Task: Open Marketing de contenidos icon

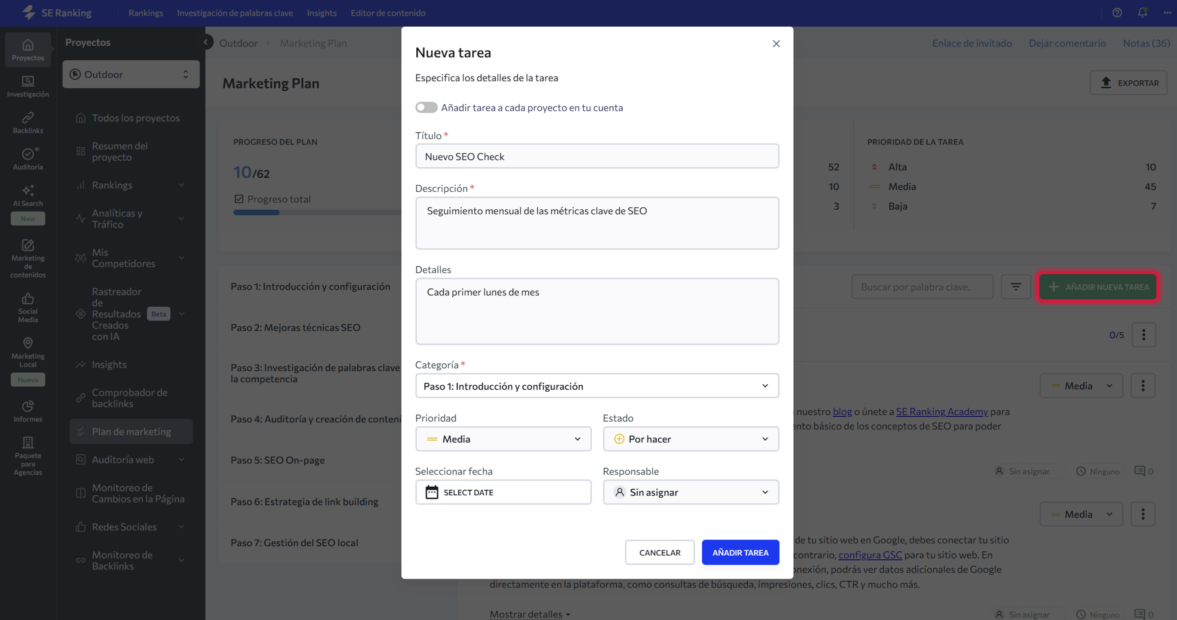Action: point(28,258)
